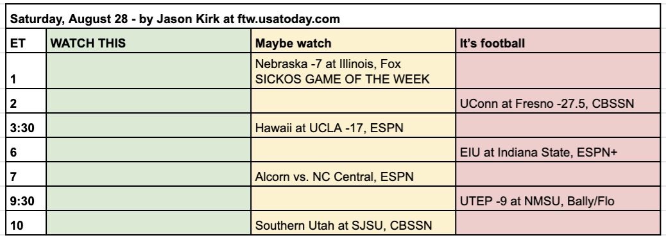Click the 9:30 time cell
The width and height of the screenshot is (666, 240).
pyautogui.click(x=26, y=198)
